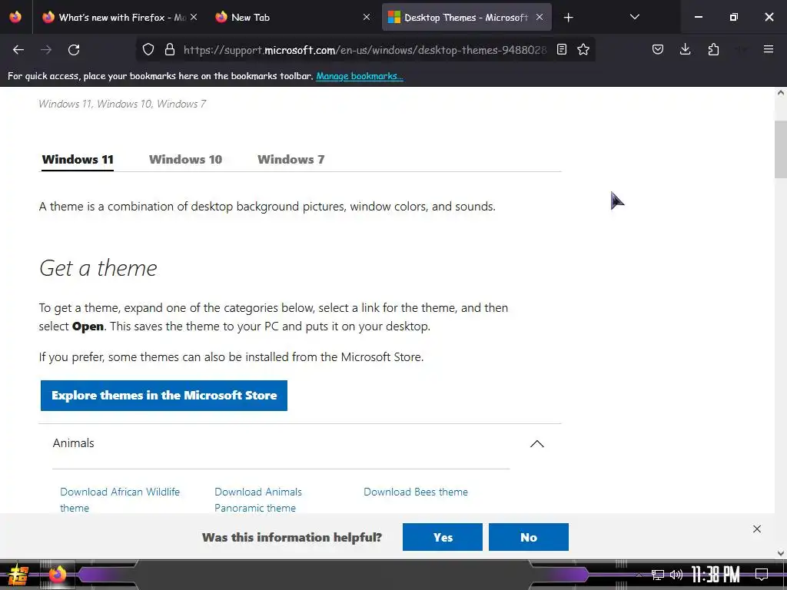
Task: Answer Yes to 'Was this information helpful?'
Action: coord(443,537)
